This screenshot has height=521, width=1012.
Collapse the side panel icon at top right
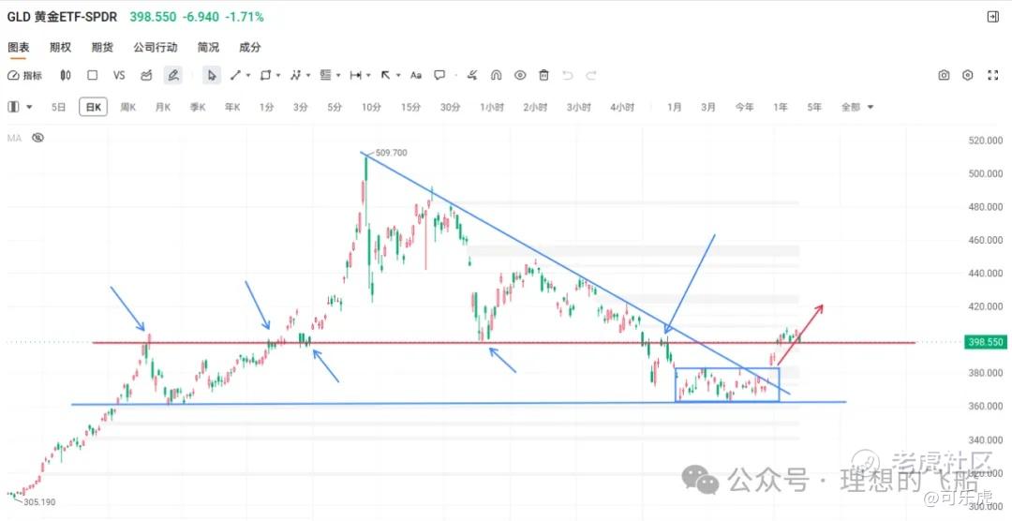[993, 18]
